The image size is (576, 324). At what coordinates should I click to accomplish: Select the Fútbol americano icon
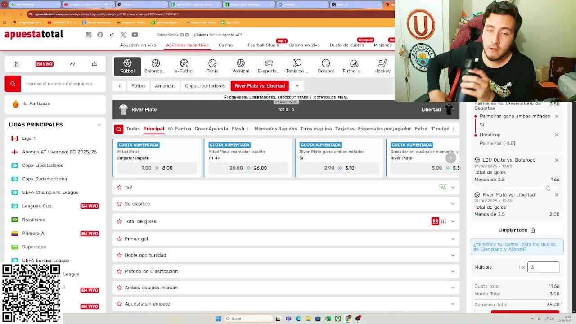pyautogui.click(x=354, y=66)
